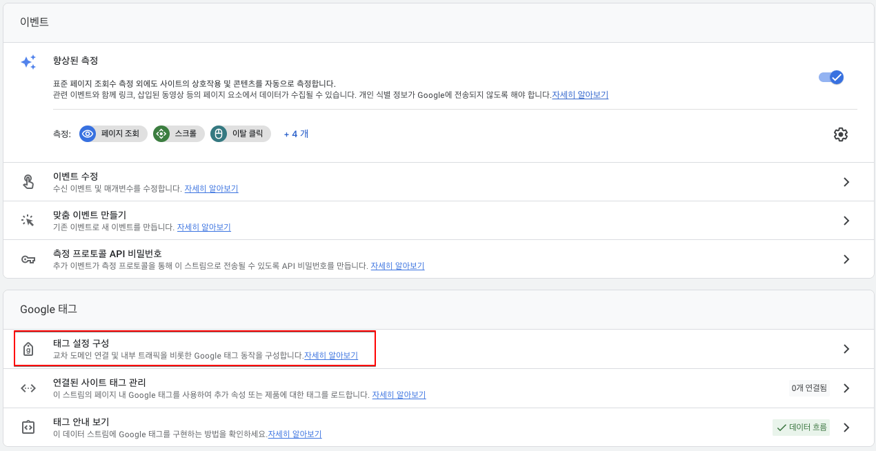
Task: Open 자세히 알아보기 link for 태그 설정 구성
Action: tap(331, 356)
